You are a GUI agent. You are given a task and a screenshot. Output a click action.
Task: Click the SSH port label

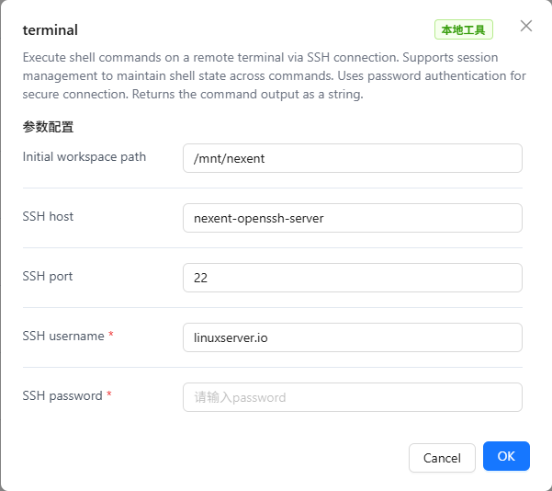point(48,276)
